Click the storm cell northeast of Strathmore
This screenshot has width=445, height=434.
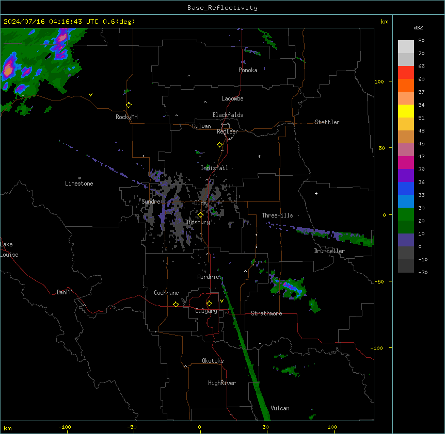pyautogui.click(x=290, y=288)
